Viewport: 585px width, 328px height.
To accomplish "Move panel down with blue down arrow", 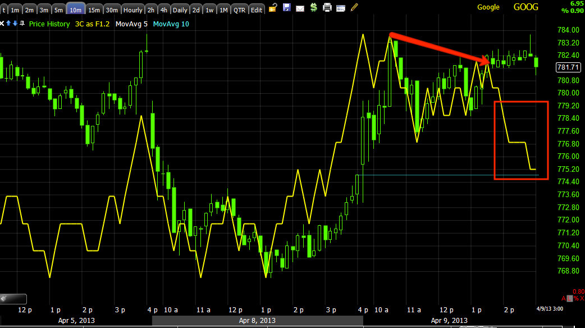I will (15, 24).
